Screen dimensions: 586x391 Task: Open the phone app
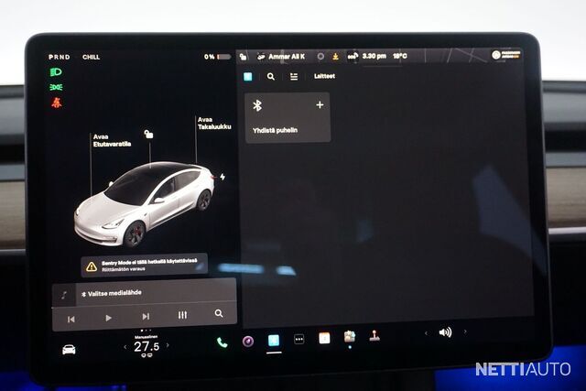pos(222,342)
